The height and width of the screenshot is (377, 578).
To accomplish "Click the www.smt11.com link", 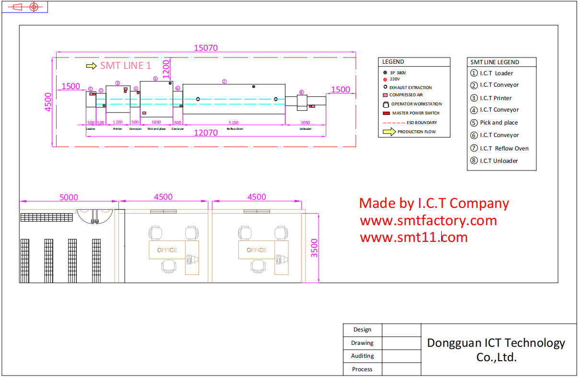I will [x=413, y=237].
